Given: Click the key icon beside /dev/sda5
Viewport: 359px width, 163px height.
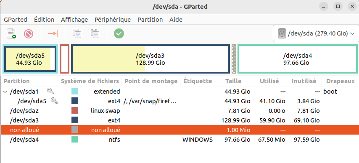Looking at the screenshot, I should pyautogui.click(x=54, y=101).
